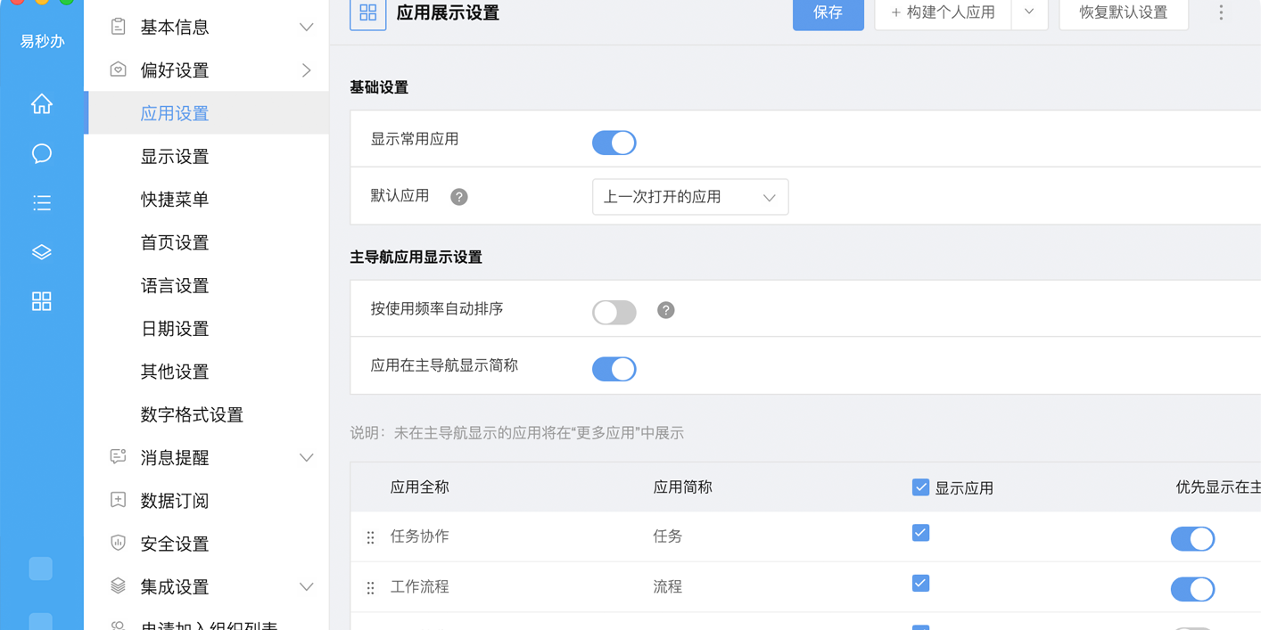Viewport: 1261px width, 630px height.
Task: Click the home icon in left sidebar
Action: tap(41, 104)
